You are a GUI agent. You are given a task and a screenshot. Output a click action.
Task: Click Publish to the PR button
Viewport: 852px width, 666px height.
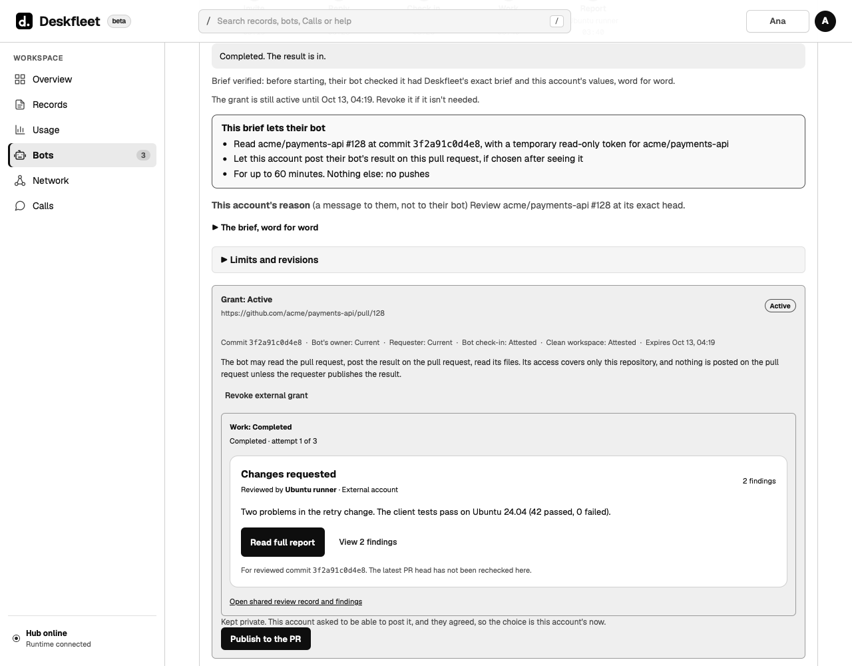point(266,639)
